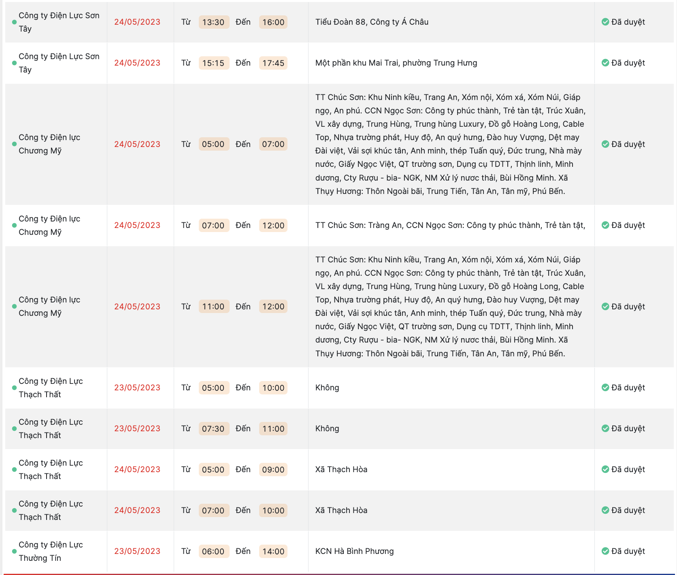Select the 11:00 start time for Chương Mỹ
Image resolution: width=677 pixels, height=575 pixels.
pos(214,307)
